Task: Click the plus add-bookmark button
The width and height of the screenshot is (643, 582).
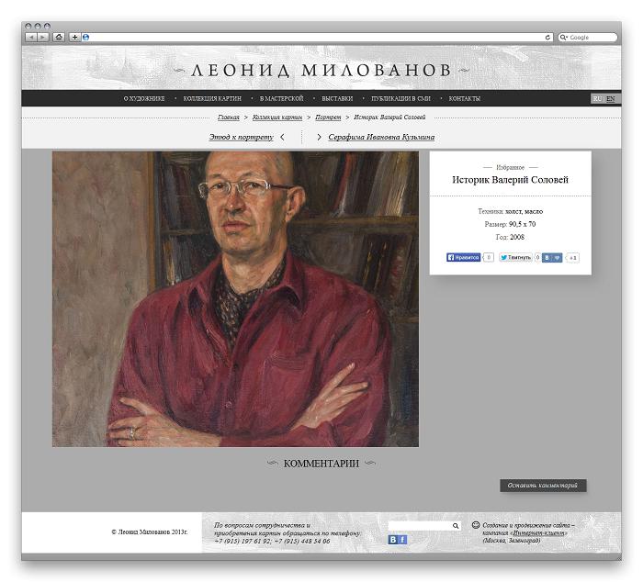Action: tap(74, 38)
